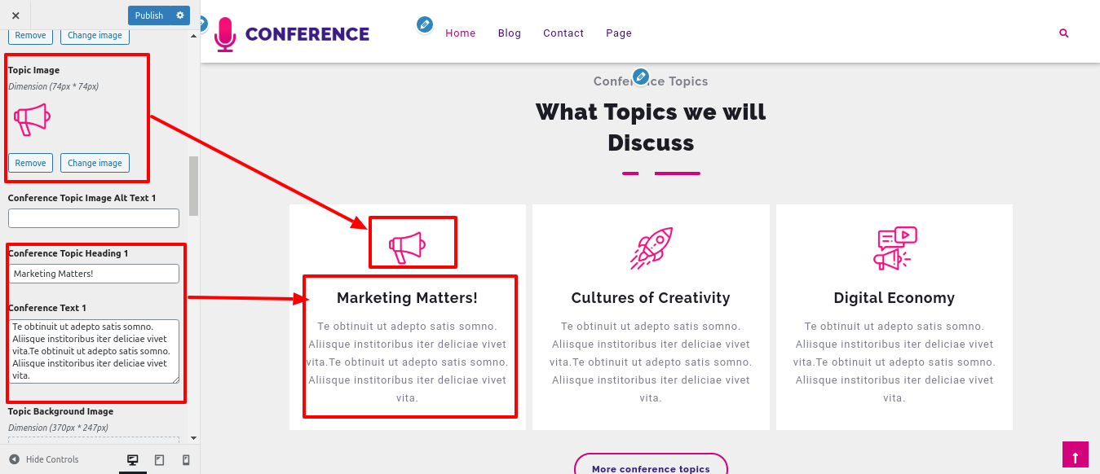Screen dimensions: 1100x474
Task: Open the Blog menu item
Action: pyautogui.click(x=510, y=33)
